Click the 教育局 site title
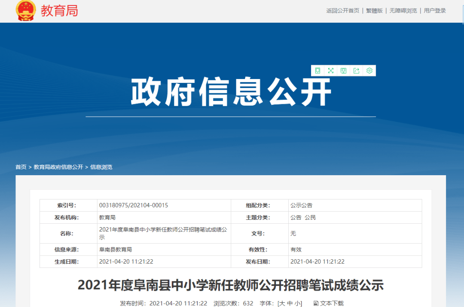Screen dimensions: 464x307 [59, 11]
